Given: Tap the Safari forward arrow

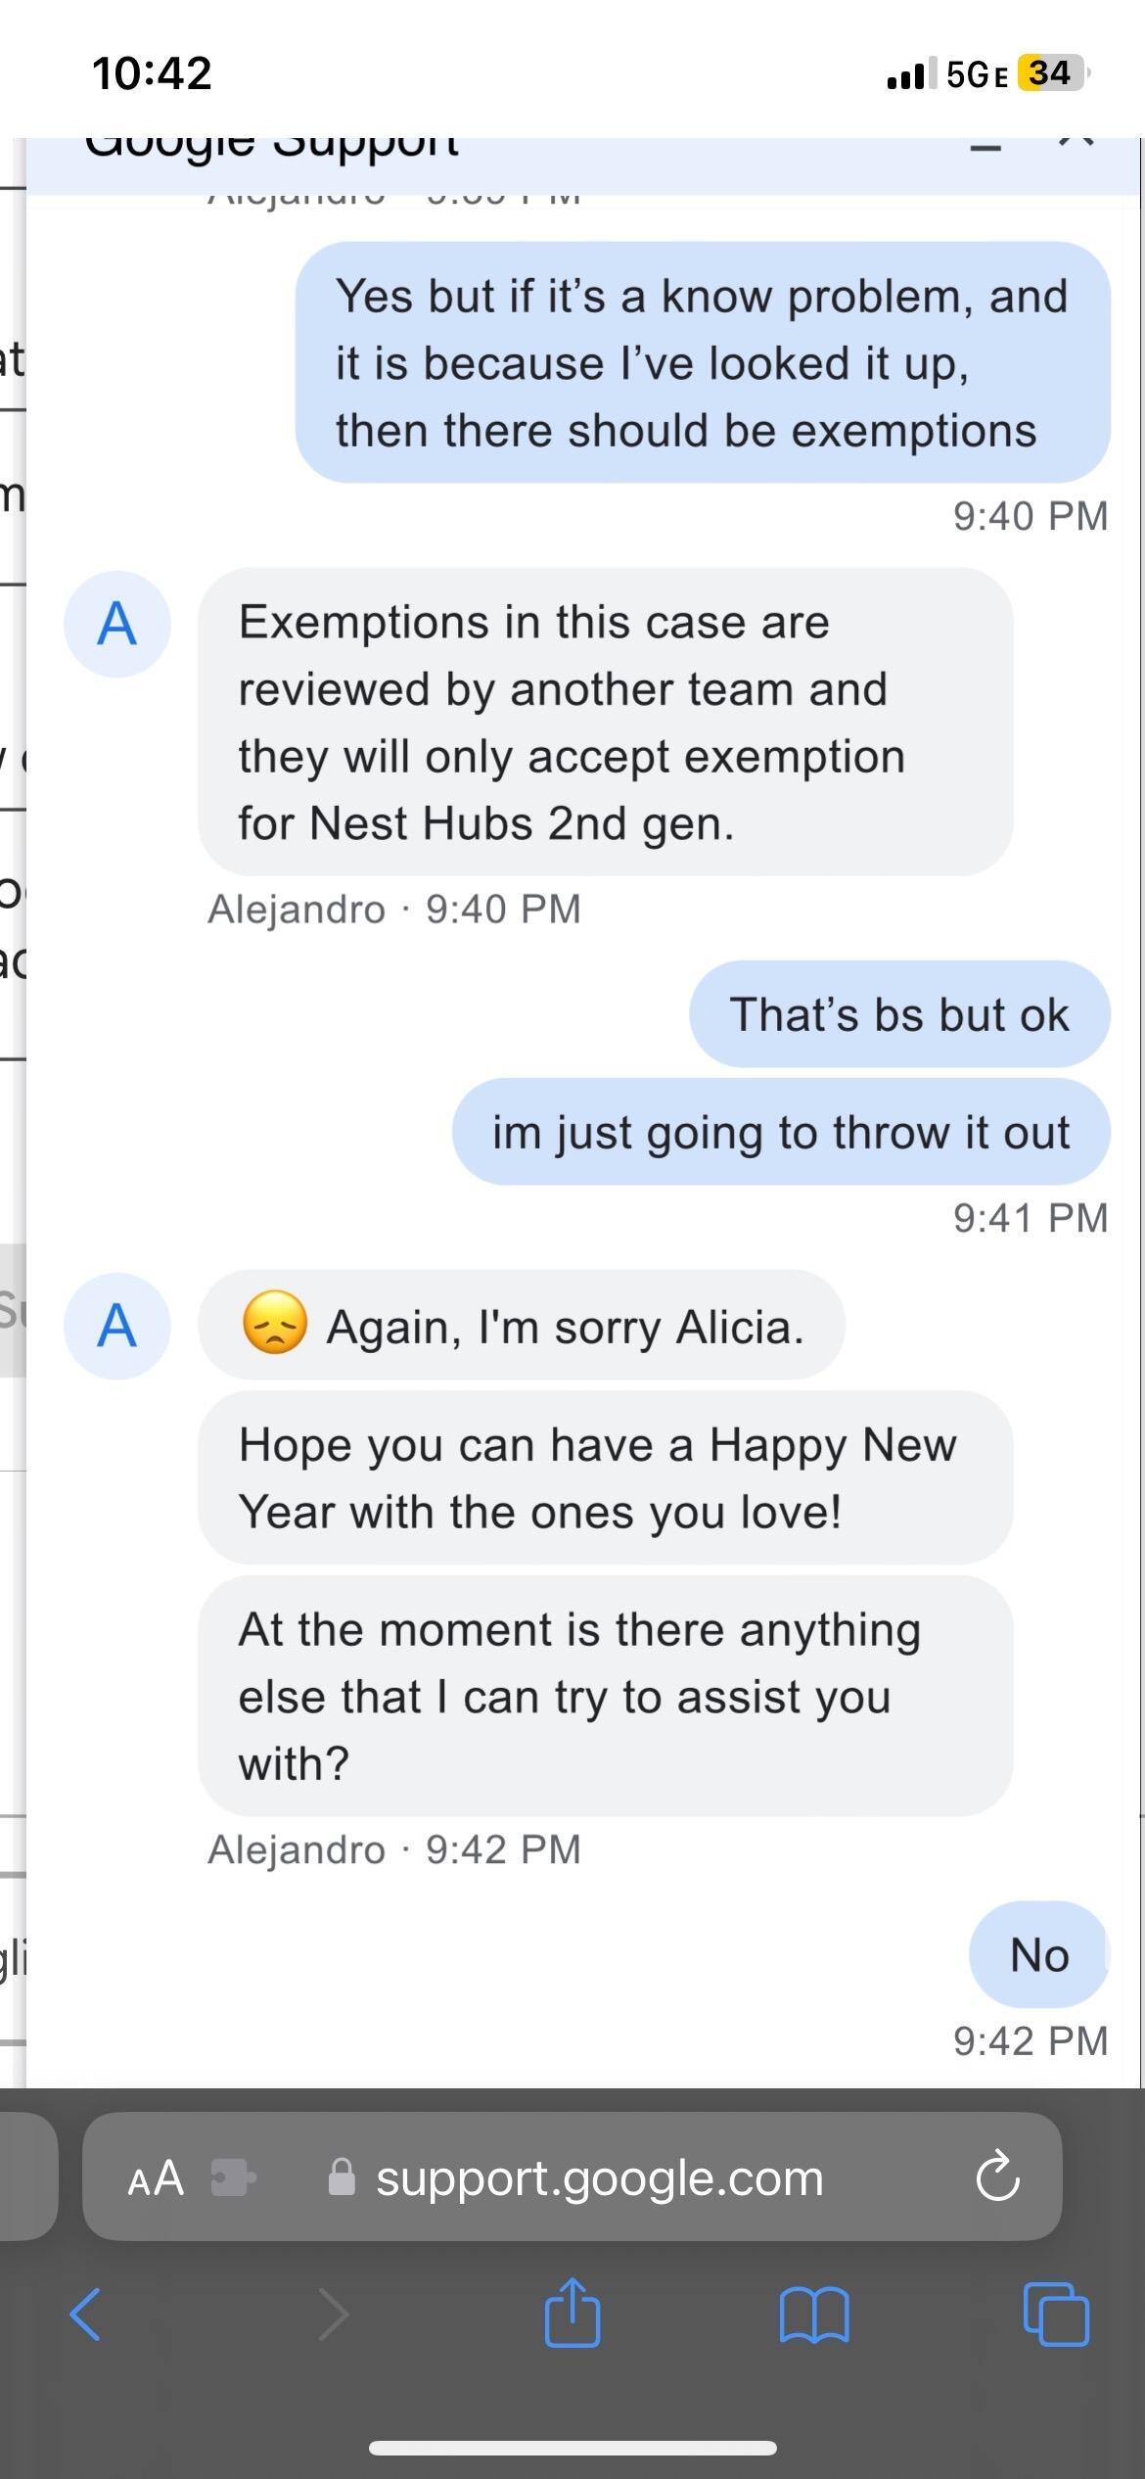Looking at the screenshot, I should tap(334, 2315).
